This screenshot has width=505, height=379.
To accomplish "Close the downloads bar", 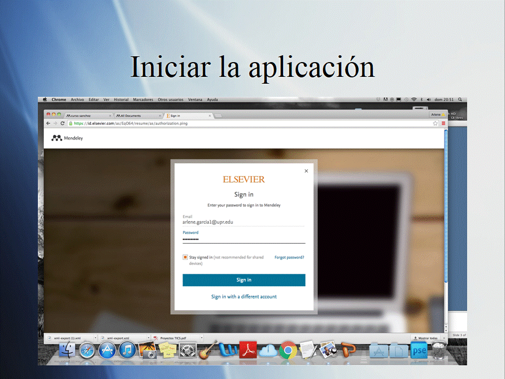I will 444,338.
